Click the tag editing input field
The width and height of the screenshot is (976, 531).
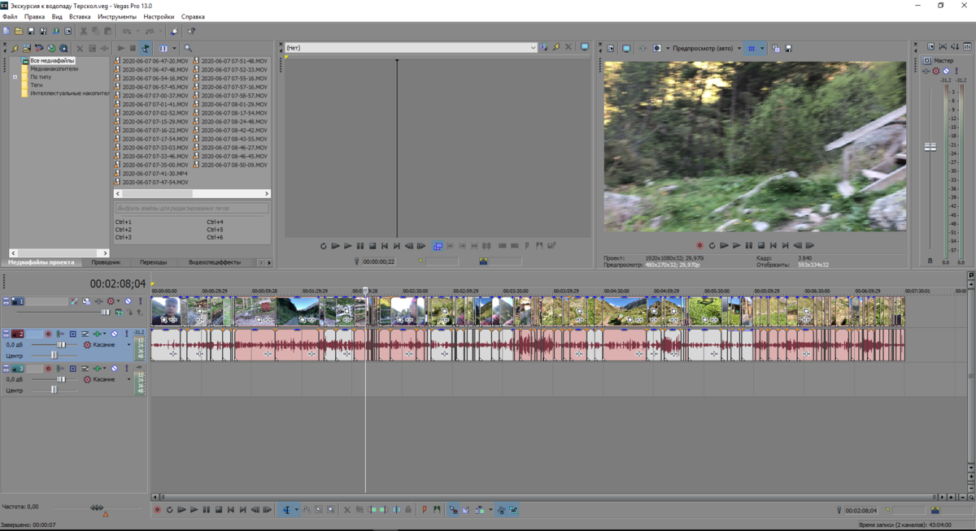pyautogui.click(x=192, y=208)
